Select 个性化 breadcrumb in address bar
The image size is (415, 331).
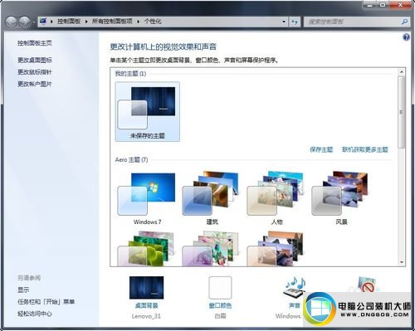153,22
